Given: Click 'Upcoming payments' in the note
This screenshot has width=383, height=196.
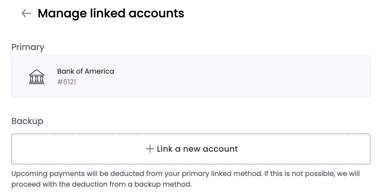Looking at the screenshot, I should [x=48, y=174].
